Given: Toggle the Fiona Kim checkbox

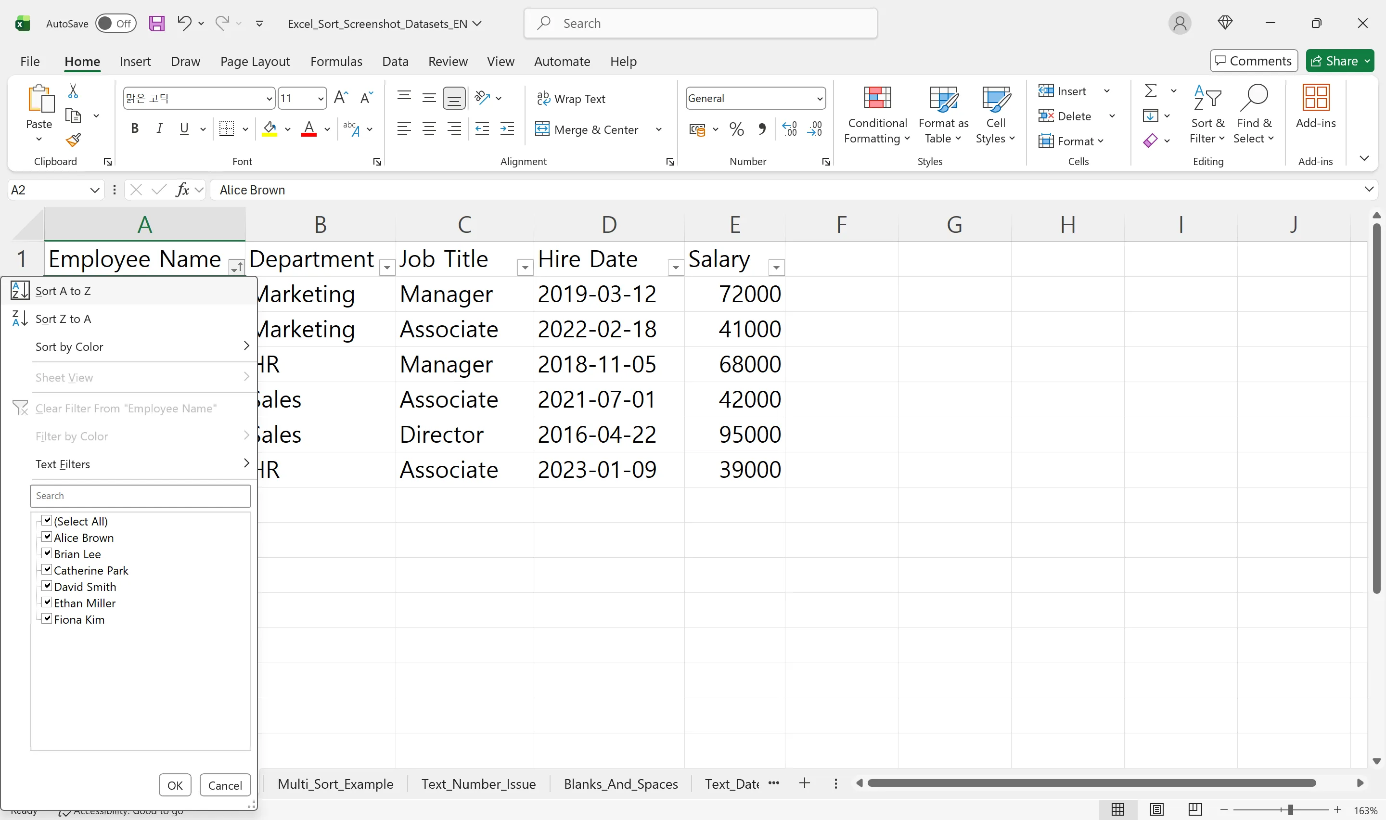Looking at the screenshot, I should [47, 618].
